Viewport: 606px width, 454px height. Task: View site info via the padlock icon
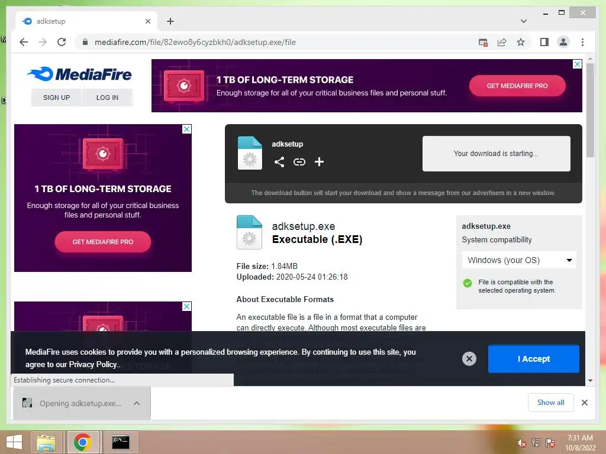click(x=85, y=42)
